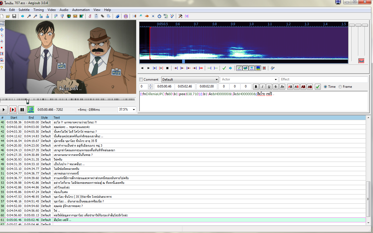
Task: Toggle spectrum analyzer mode button
Action: click(258, 68)
